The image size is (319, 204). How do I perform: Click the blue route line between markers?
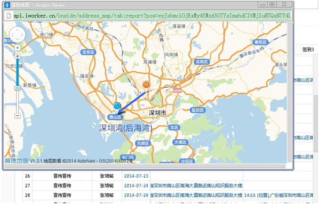(x=132, y=102)
